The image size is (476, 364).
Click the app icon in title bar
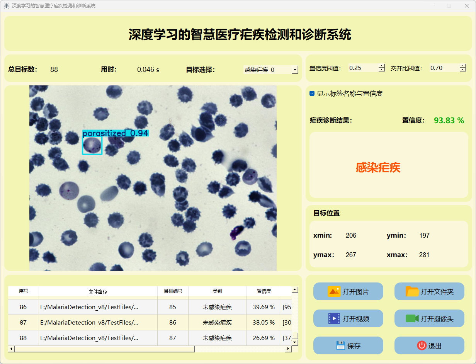(x=6, y=6)
